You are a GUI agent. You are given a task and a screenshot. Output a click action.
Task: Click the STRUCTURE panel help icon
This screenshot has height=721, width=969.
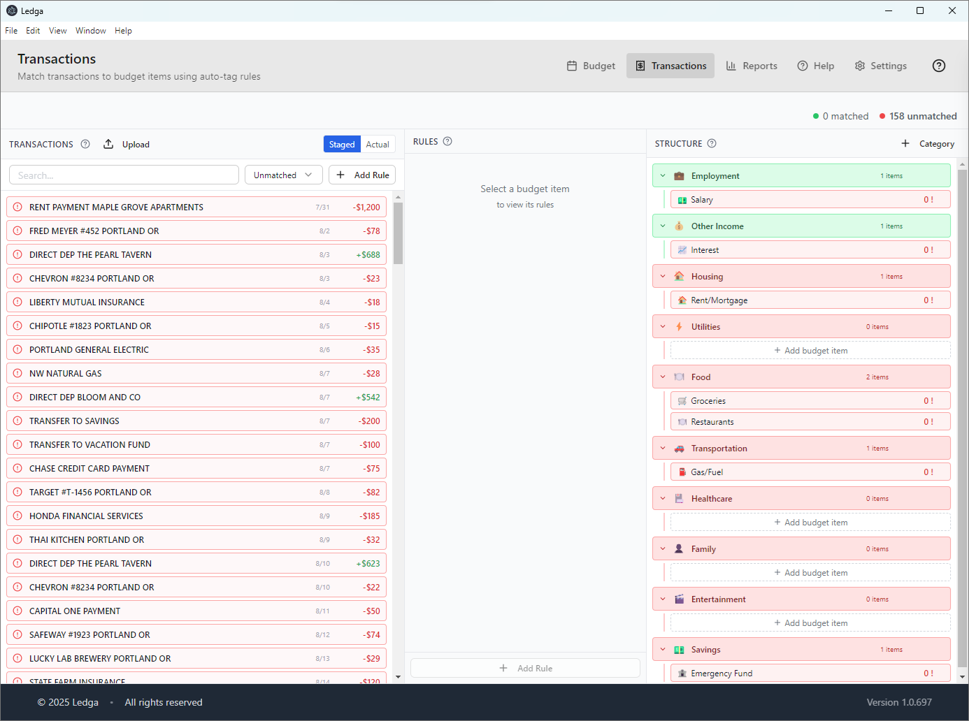(x=712, y=143)
